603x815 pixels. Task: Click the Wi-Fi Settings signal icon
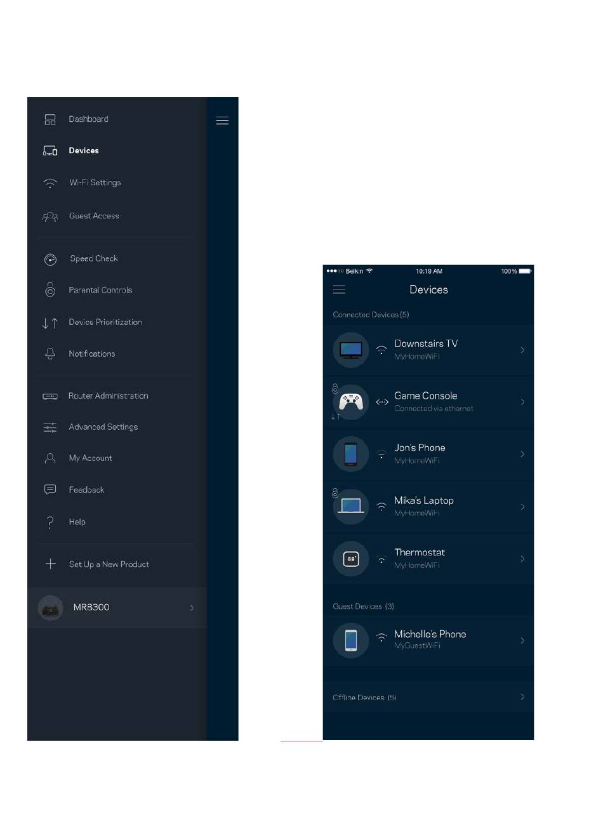coord(50,183)
